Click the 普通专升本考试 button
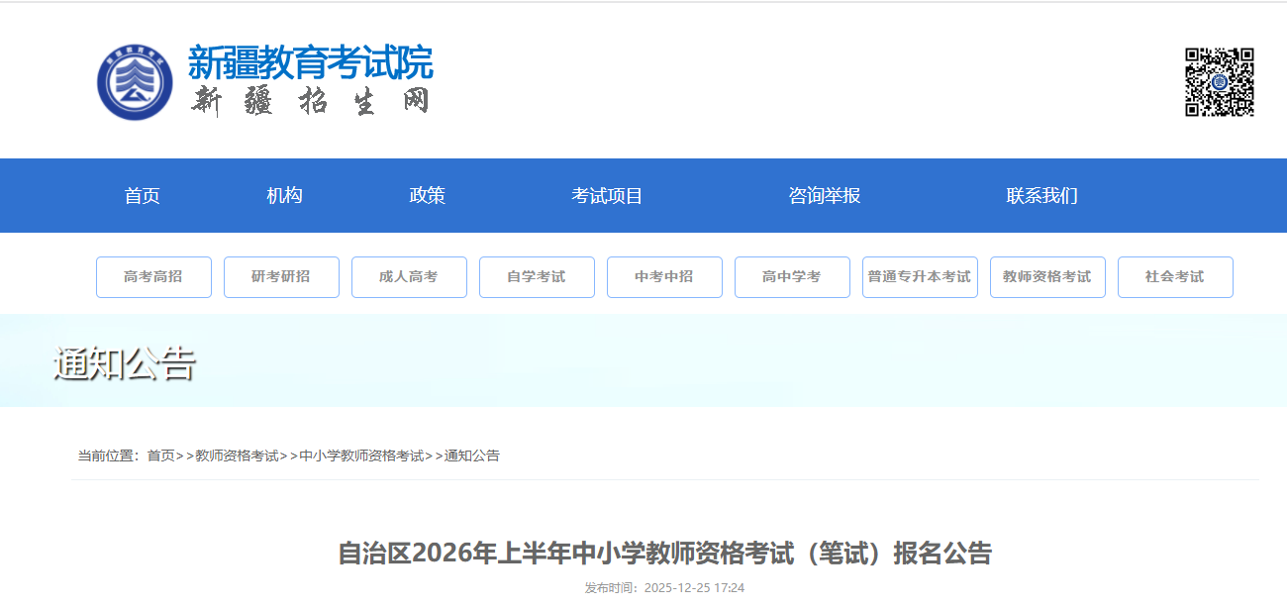This screenshot has height=607, width=1287. 920,277
